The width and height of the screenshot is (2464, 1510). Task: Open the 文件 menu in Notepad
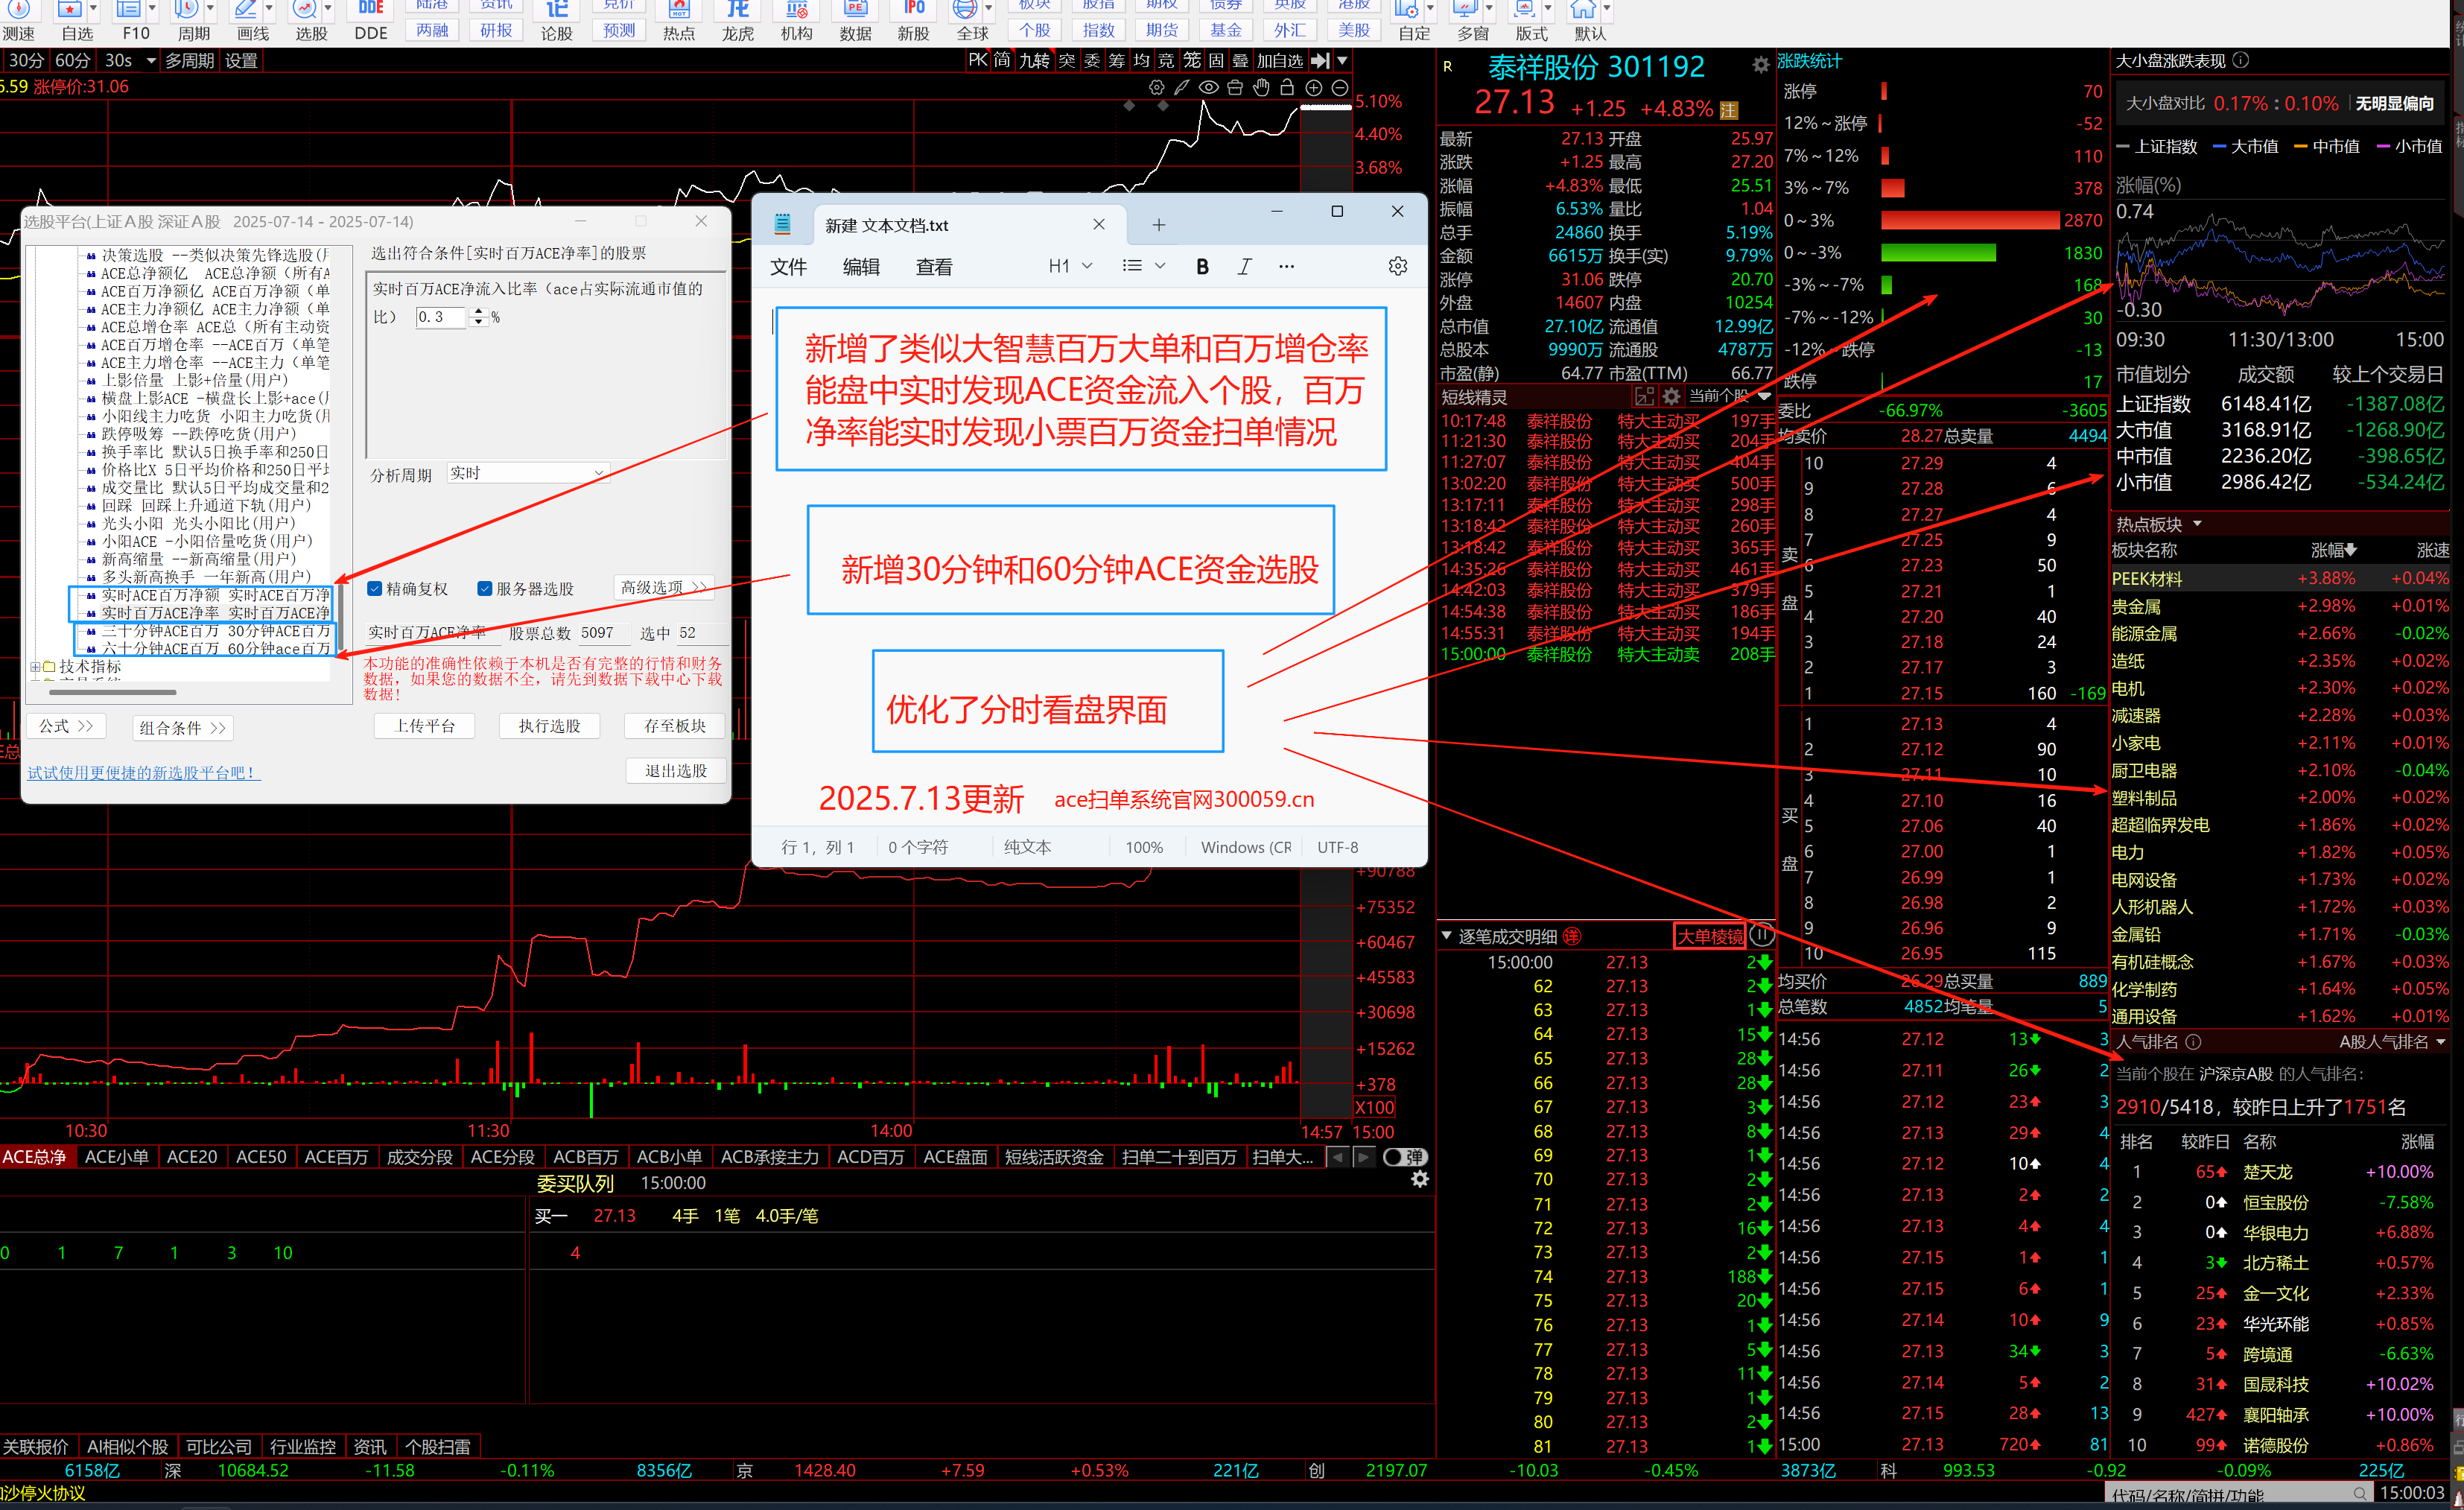click(788, 267)
